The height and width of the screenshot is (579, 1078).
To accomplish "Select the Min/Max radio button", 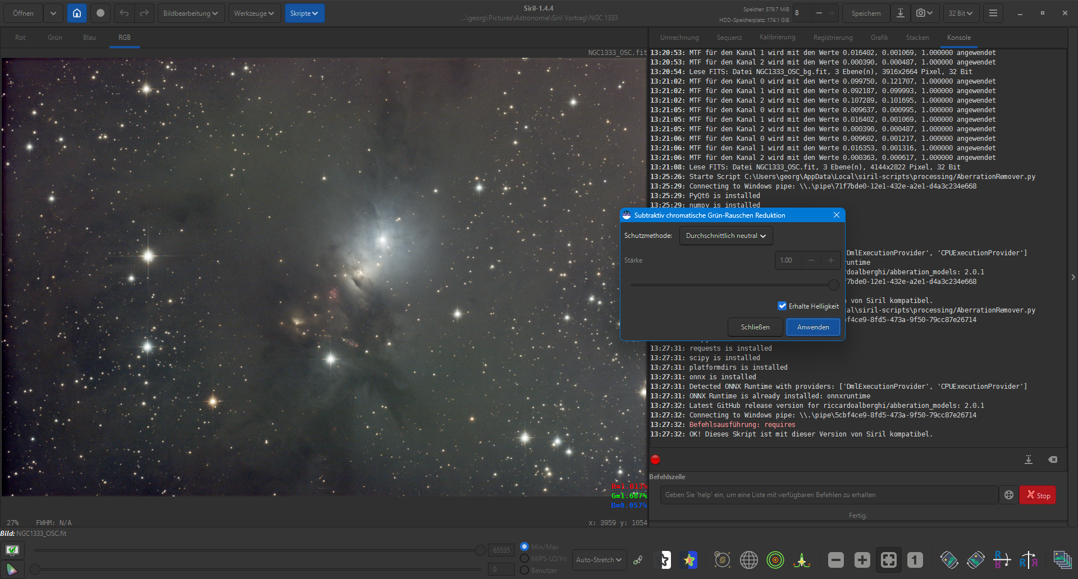I will 524,546.
